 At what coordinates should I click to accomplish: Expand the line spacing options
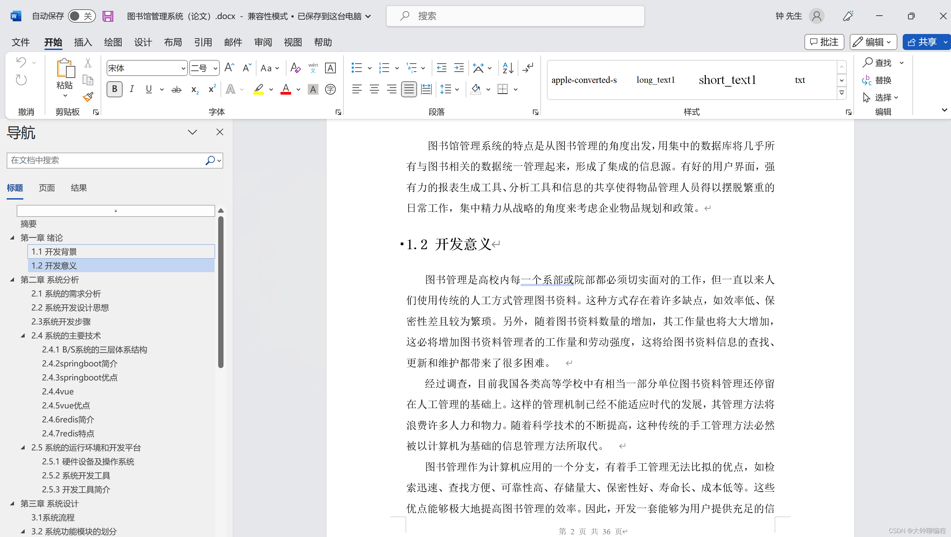[457, 89]
